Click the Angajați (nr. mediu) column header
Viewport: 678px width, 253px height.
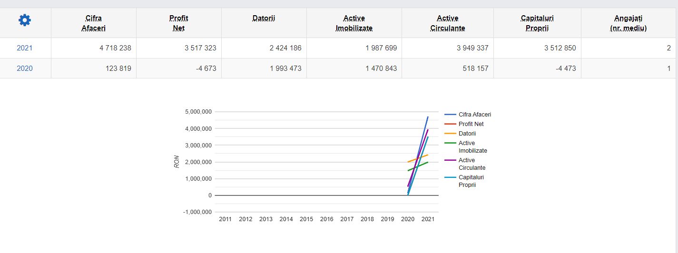(x=628, y=23)
